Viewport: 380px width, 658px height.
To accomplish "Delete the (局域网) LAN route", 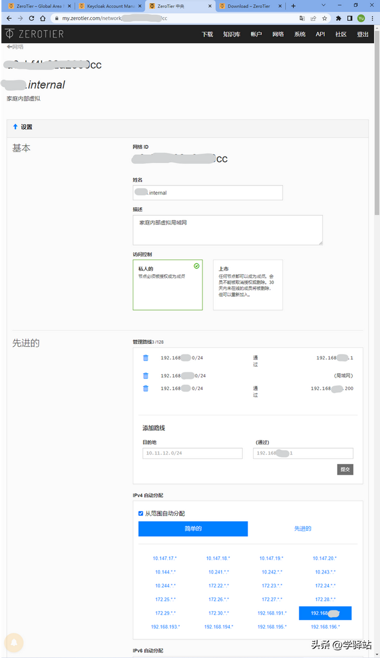I will (x=146, y=375).
